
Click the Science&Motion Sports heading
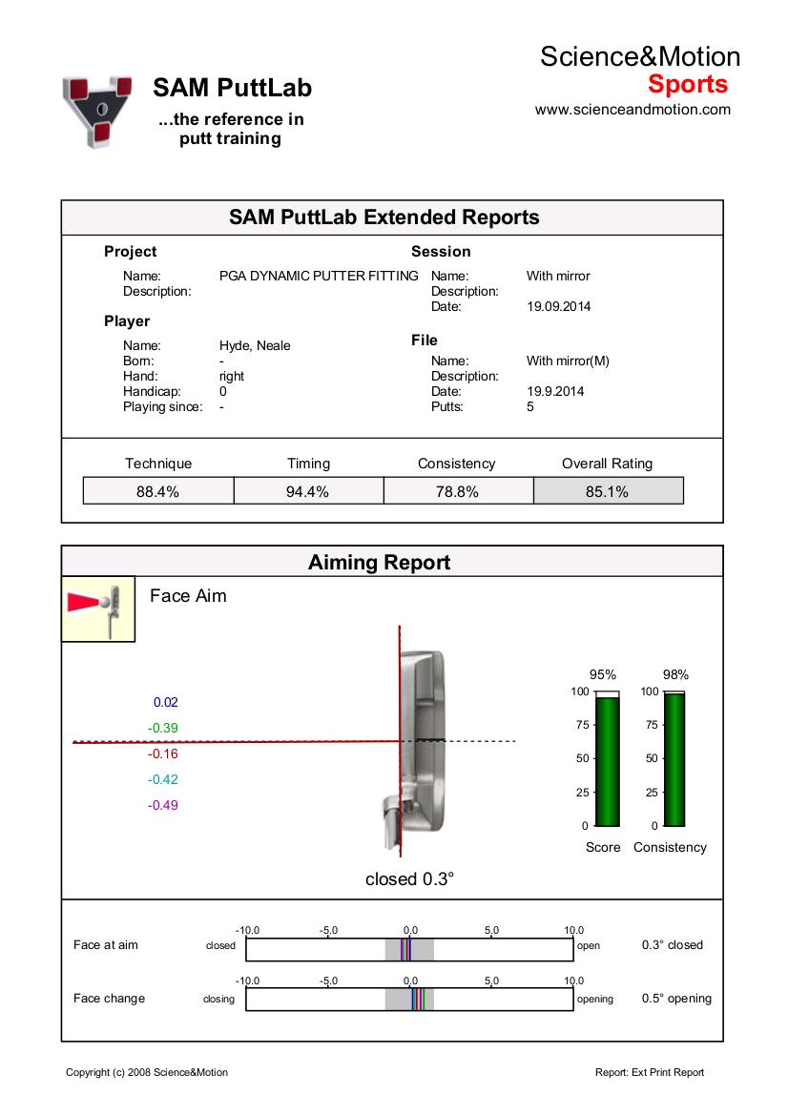[x=640, y=70]
